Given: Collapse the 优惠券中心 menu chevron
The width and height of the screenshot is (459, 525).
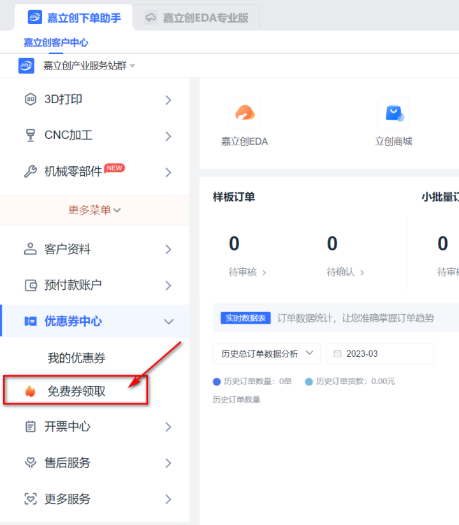Looking at the screenshot, I should tap(168, 322).
